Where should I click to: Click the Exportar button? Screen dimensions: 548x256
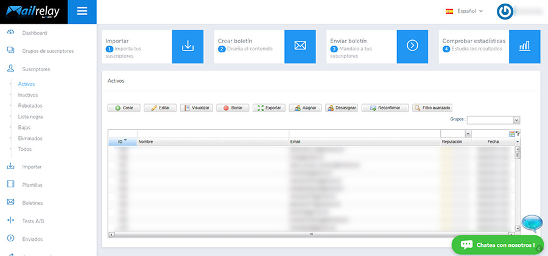[269, 108]
